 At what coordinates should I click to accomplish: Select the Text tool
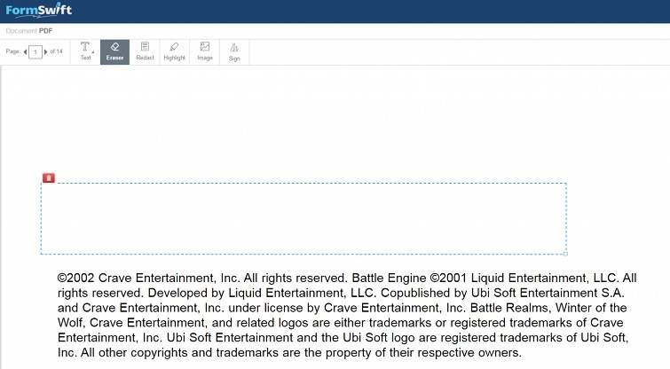(85, 51)
